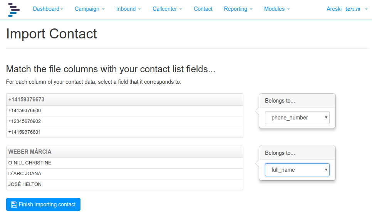
Task: Click Finish importing contact button
Action: pyautogui.click(x=43, y=204)
